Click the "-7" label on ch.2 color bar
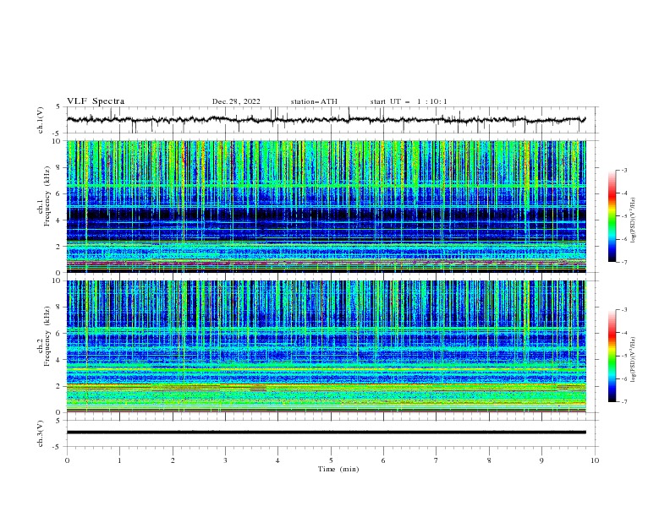This screenshot has width=670, height=517. tap(623, 401)
